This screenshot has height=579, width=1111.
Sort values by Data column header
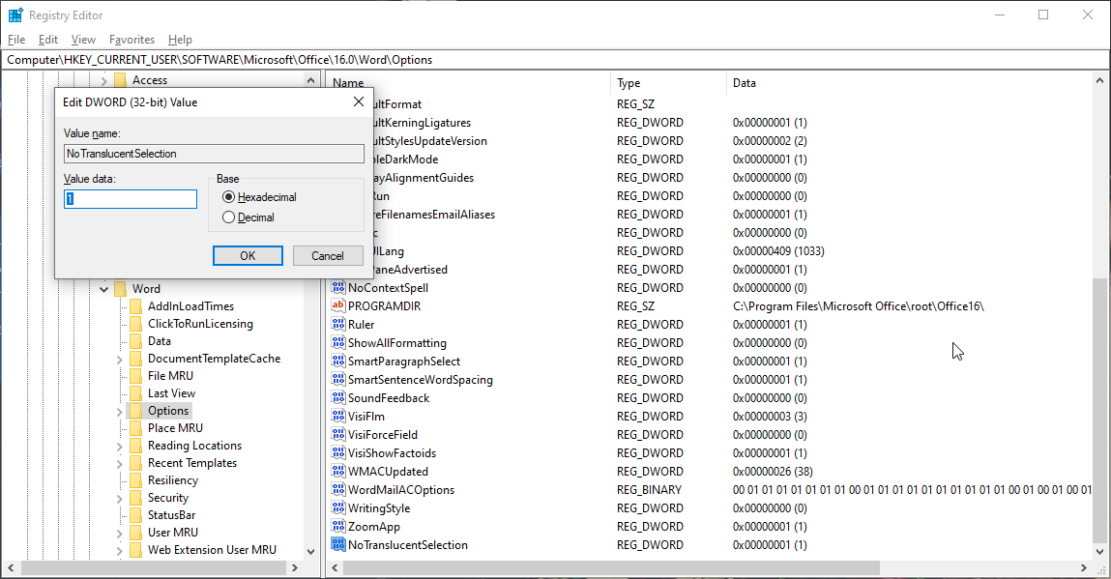pos(910,83)
